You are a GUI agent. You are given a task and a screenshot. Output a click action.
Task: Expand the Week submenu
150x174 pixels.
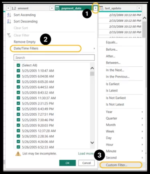142,131
